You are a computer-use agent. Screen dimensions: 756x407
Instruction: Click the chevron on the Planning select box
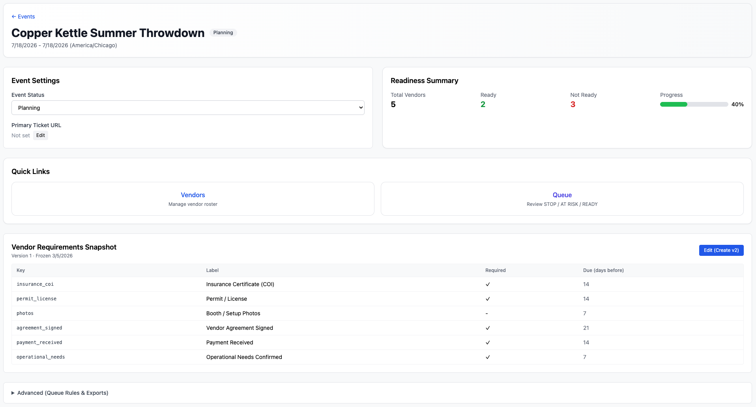(360, 107)
